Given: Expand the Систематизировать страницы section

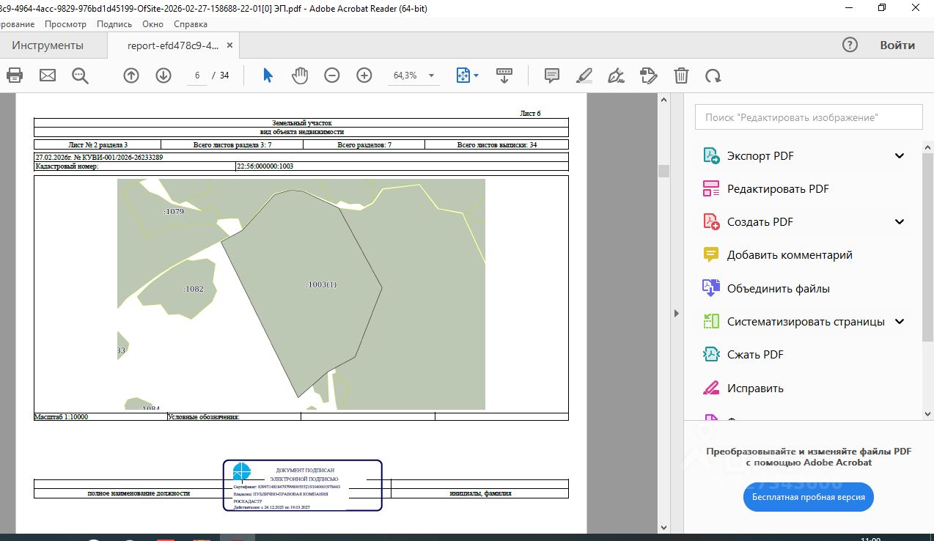Looking at the screenshot, I should [900, 322].
